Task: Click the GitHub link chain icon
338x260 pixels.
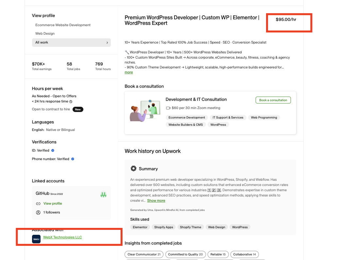Action: (38, 204)
